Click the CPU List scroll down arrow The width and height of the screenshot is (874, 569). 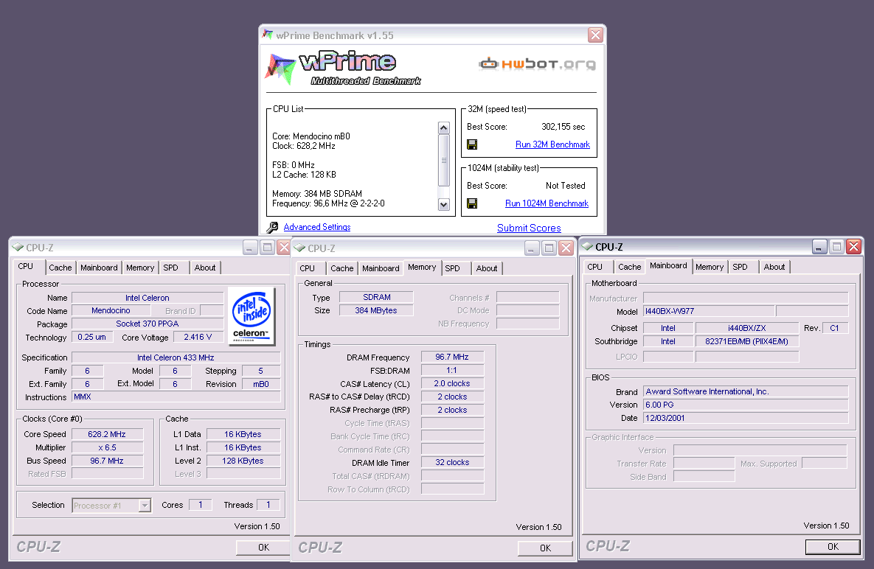click(444, 204)
